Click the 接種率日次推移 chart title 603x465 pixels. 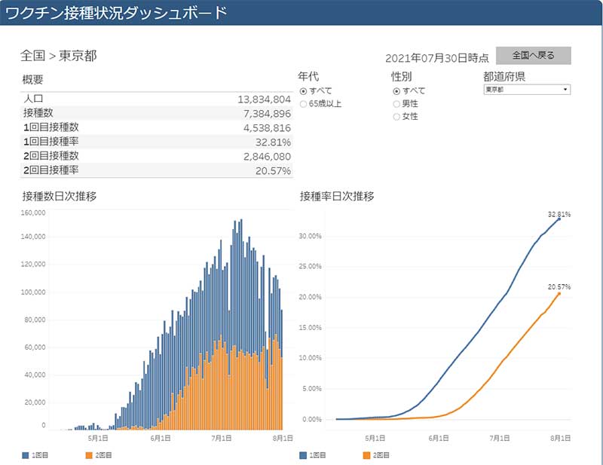[337, 197]
